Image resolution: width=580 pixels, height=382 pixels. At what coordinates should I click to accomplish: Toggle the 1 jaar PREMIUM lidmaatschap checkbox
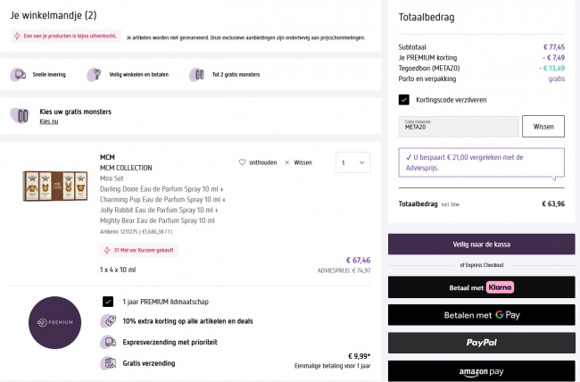coord(108,302)
